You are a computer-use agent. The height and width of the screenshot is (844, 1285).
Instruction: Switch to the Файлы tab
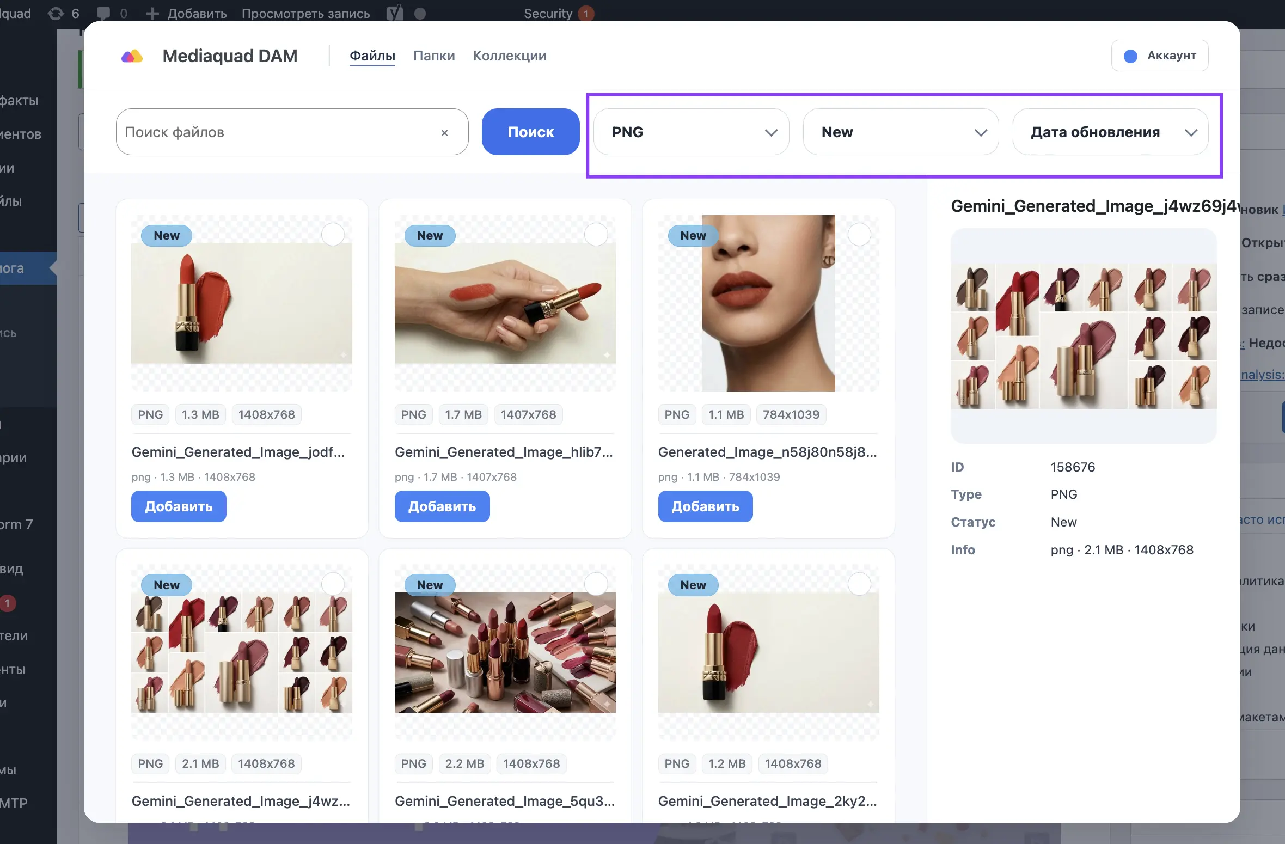372,56
